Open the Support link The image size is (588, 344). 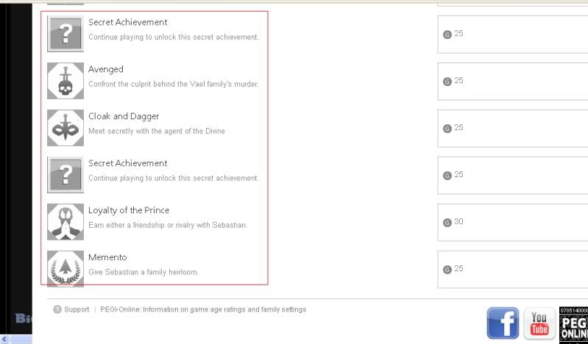point(77,309)
